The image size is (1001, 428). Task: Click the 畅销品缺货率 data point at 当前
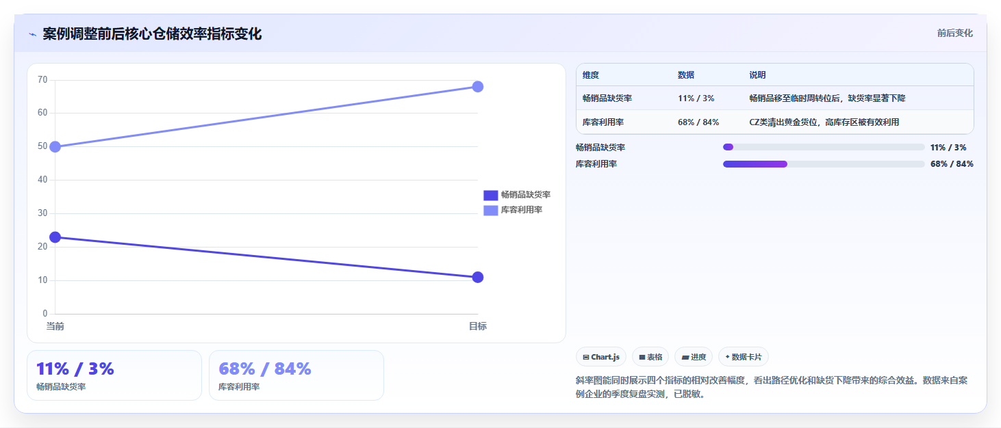[55, 237]
